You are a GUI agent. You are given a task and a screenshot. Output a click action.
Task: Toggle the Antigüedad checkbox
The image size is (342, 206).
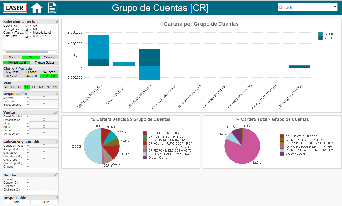click(x=44, y=149)
